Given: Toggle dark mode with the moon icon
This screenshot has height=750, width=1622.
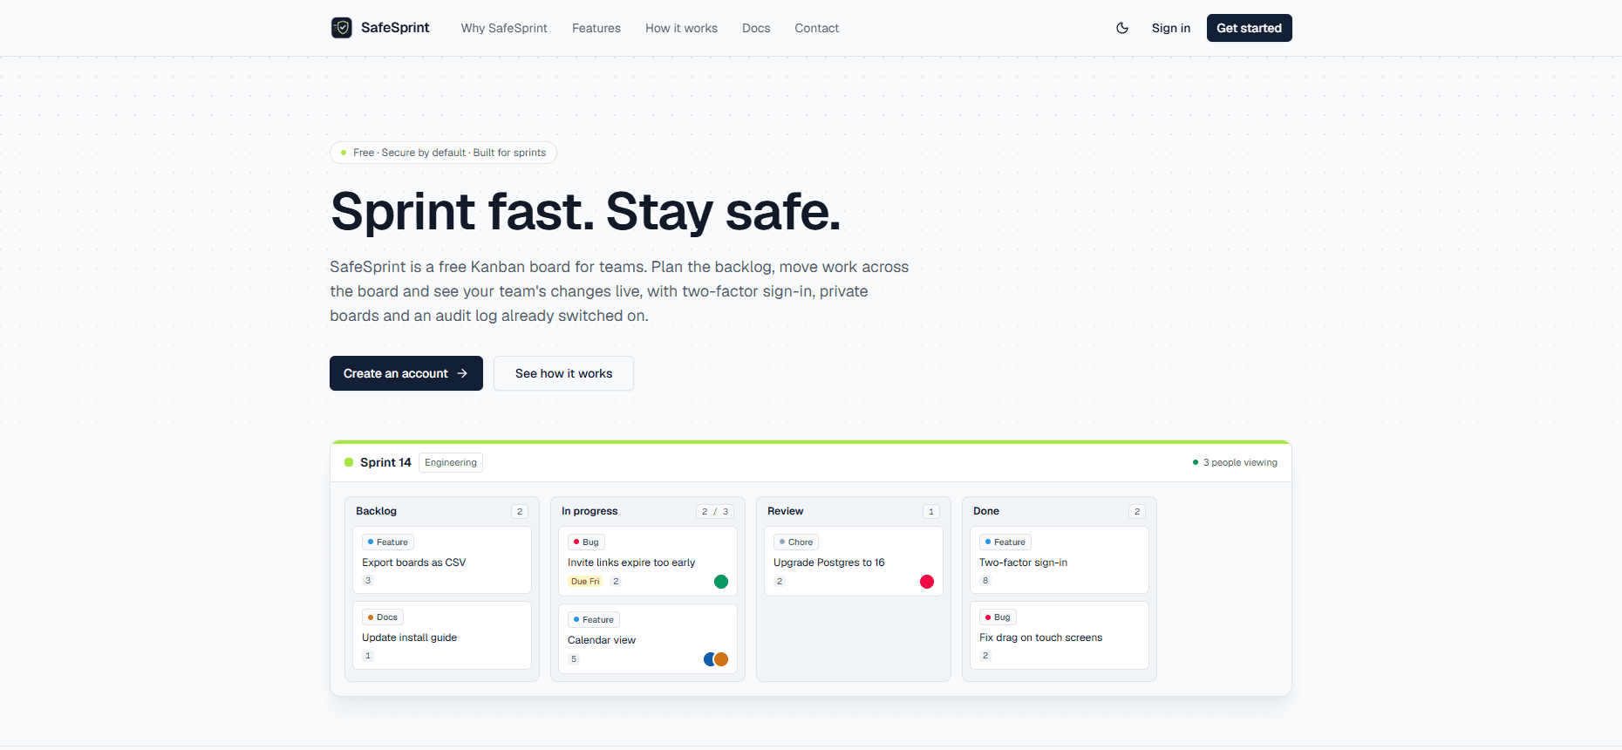Looking at the screenshot, I should click(x=1122, y=28).
